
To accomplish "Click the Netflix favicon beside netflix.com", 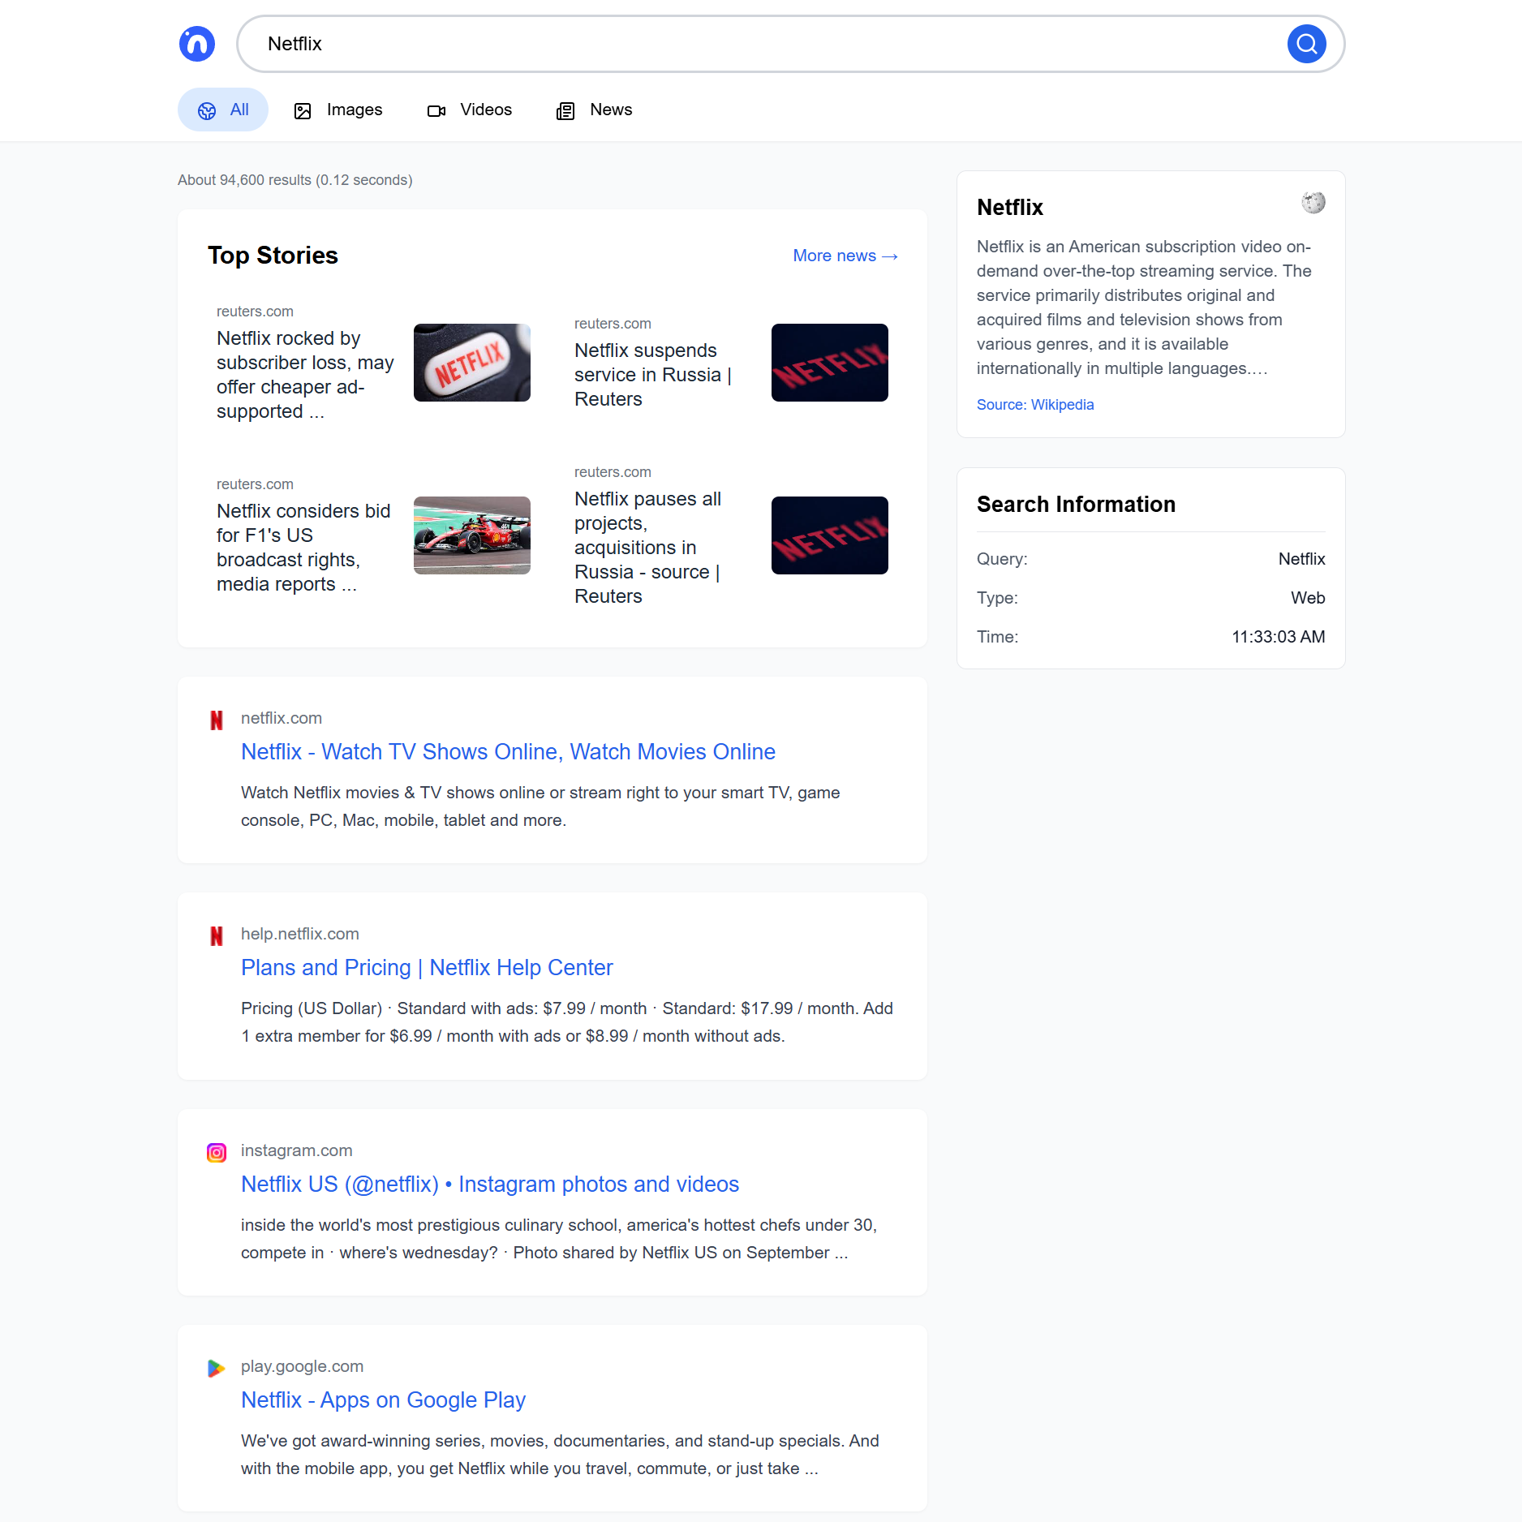I will [217, 720].
